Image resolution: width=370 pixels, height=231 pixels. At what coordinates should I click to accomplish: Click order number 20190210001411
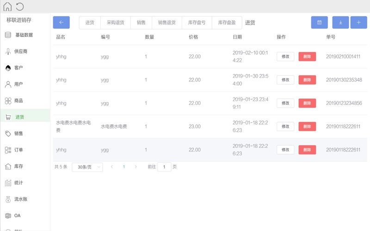point(343,56)
